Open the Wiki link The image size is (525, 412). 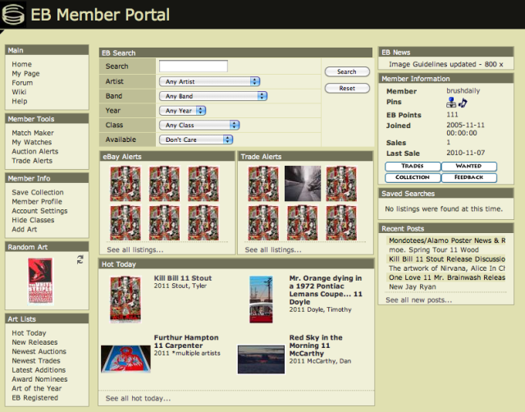pyautogui.click(x=19, y=92)
